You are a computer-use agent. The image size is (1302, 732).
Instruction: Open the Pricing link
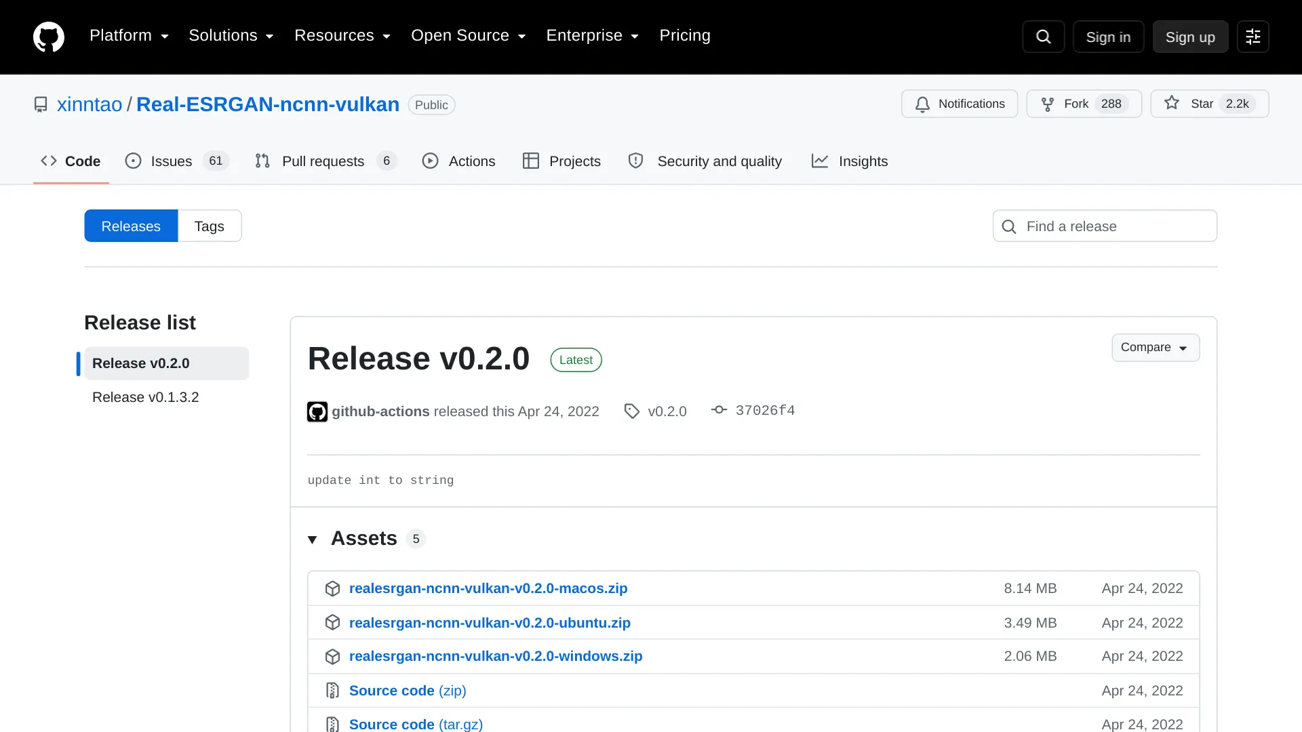click(685, 36)
